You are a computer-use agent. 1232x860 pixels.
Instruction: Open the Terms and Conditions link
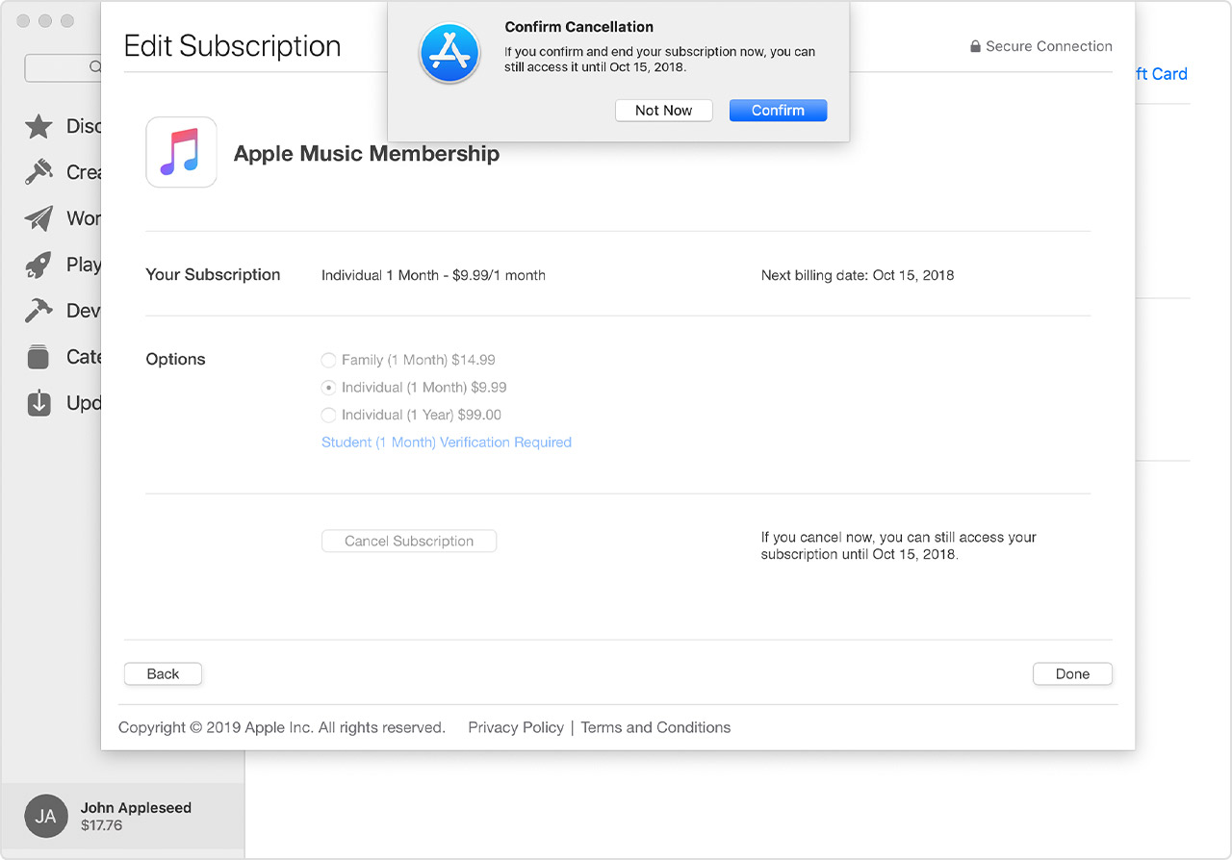point(655,727)
